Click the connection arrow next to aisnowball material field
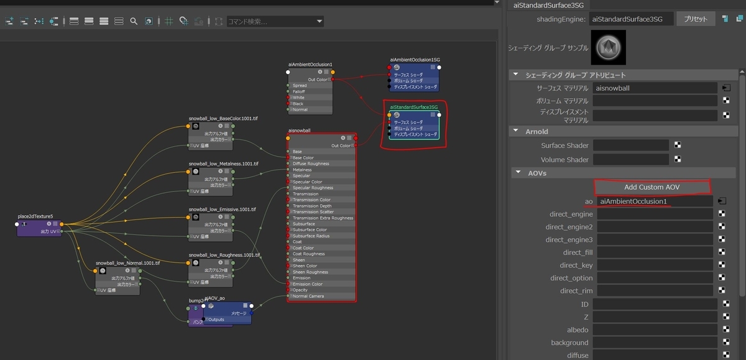The height and width of the screenshot is (360, 746). coord(725,88)
